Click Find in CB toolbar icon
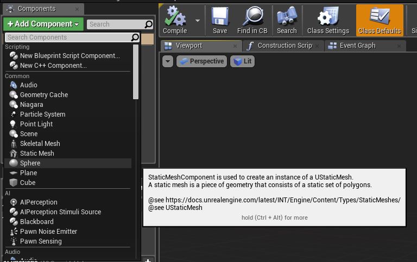Image resolution: width=417 pixels, height=262 pixels. [252, 21]
